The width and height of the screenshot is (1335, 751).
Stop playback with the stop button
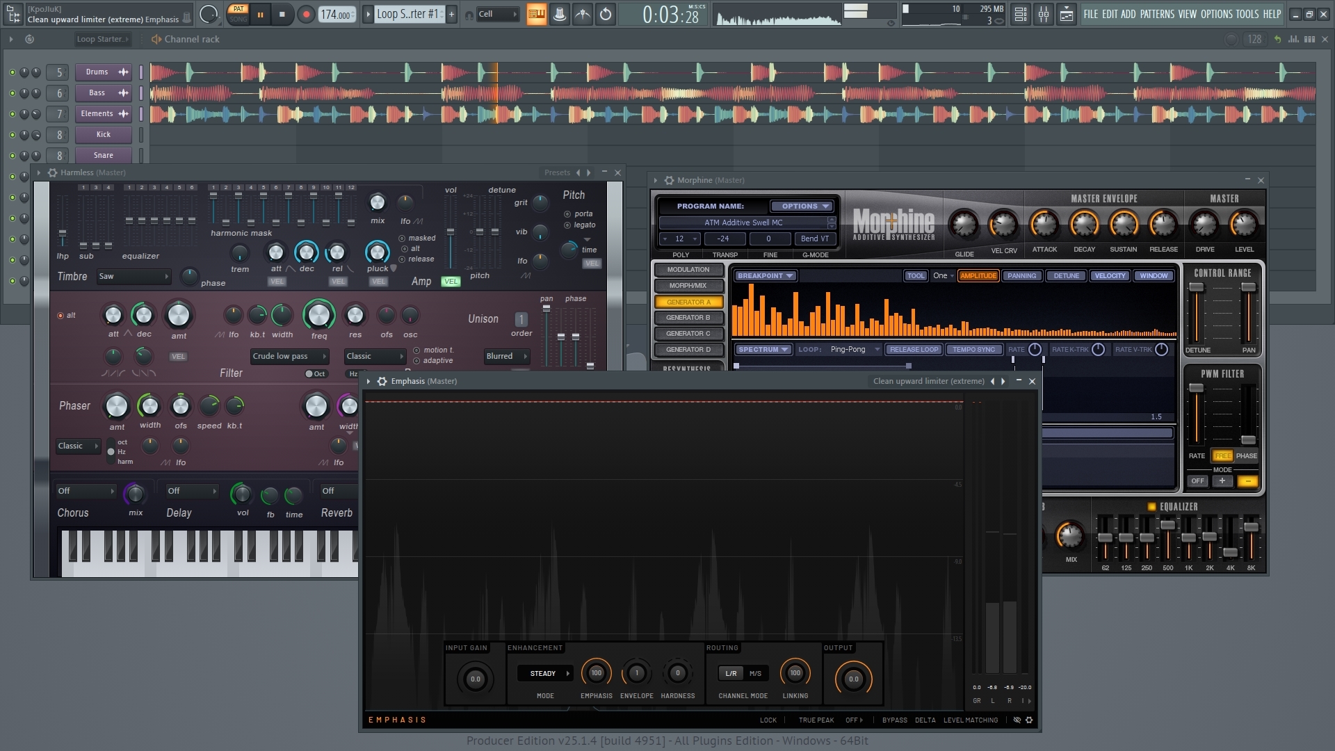pyautogui.click(x=282, y=15)
